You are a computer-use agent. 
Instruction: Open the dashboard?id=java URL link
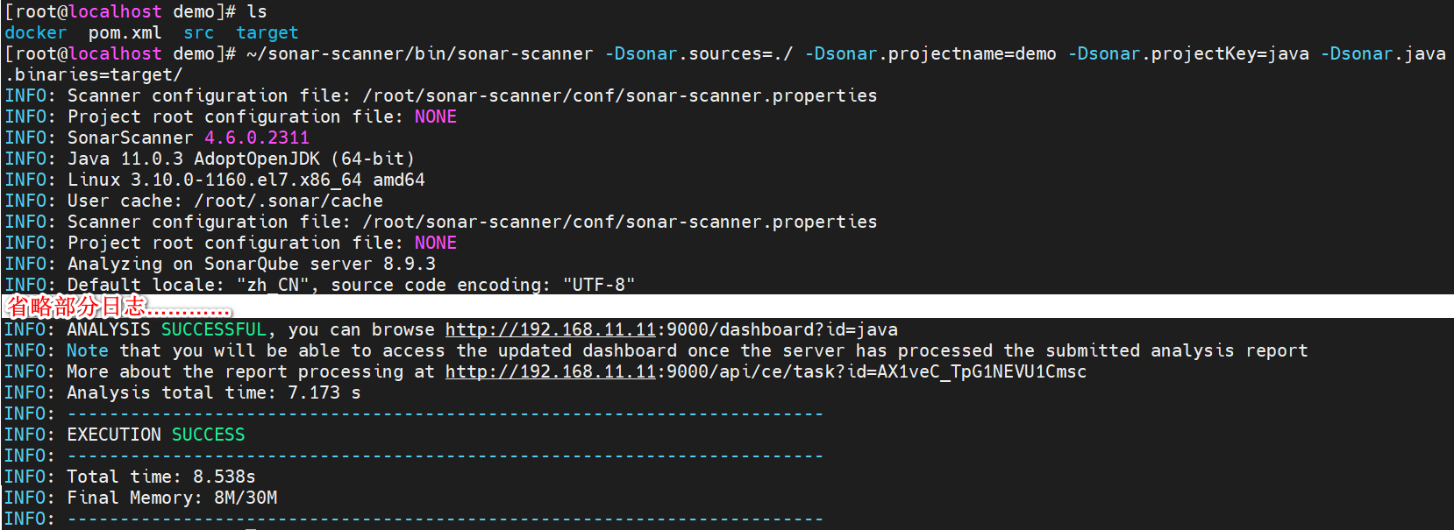pyautogui.click(x=671, y=329)
